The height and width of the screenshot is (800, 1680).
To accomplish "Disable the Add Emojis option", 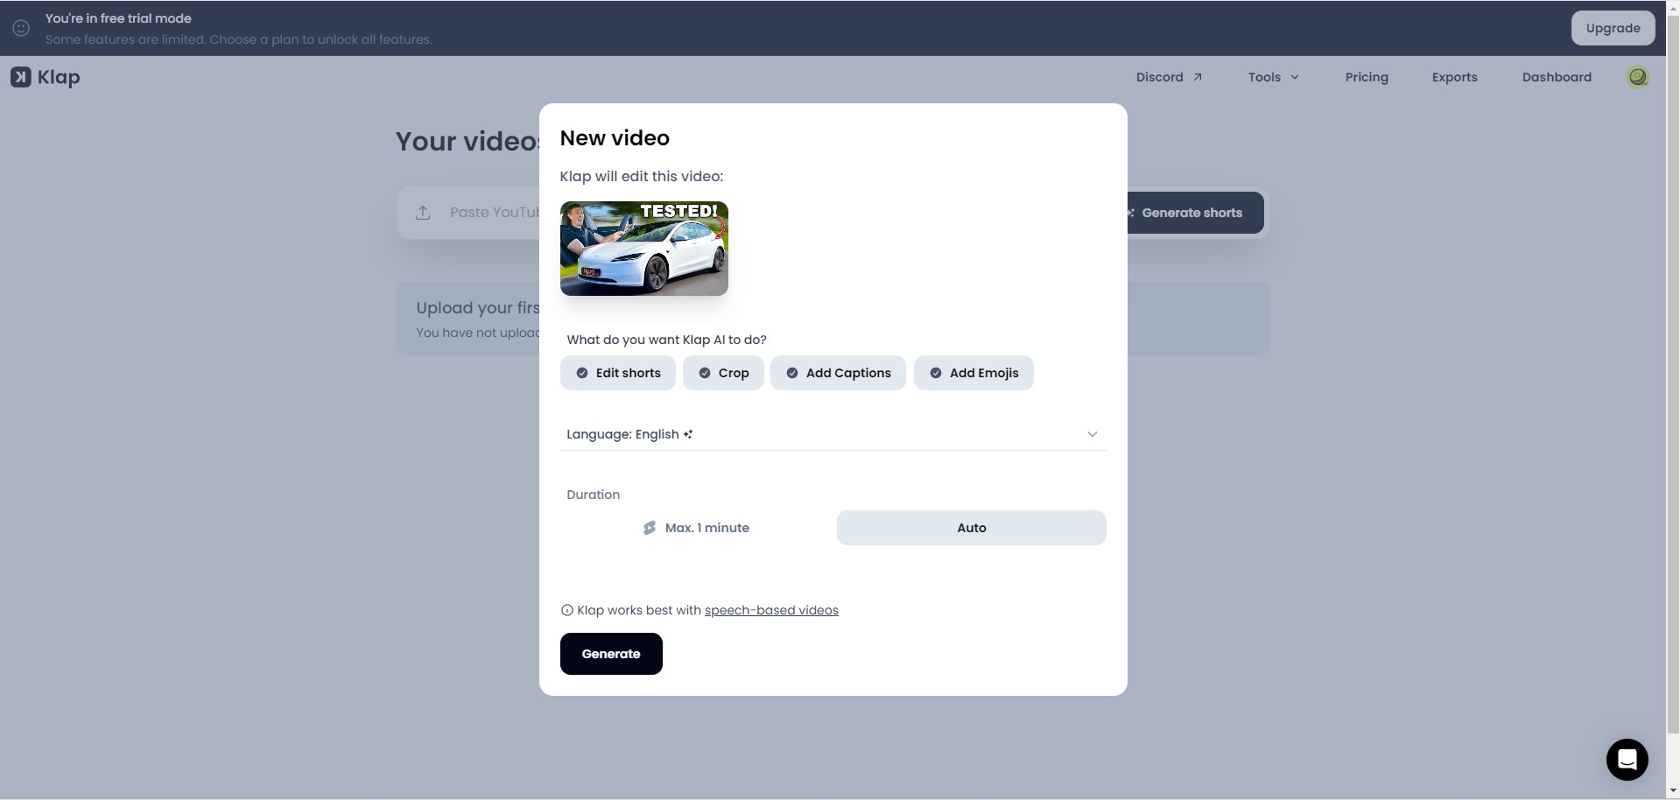I will coord(974,373).
